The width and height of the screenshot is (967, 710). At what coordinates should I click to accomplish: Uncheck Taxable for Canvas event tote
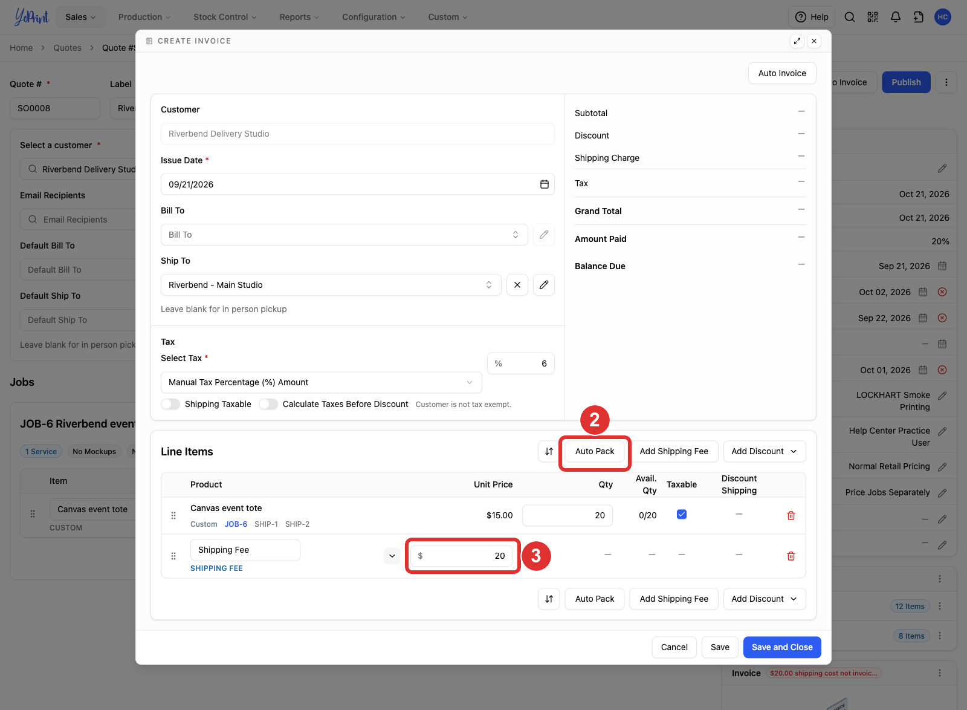pos(682,514)
